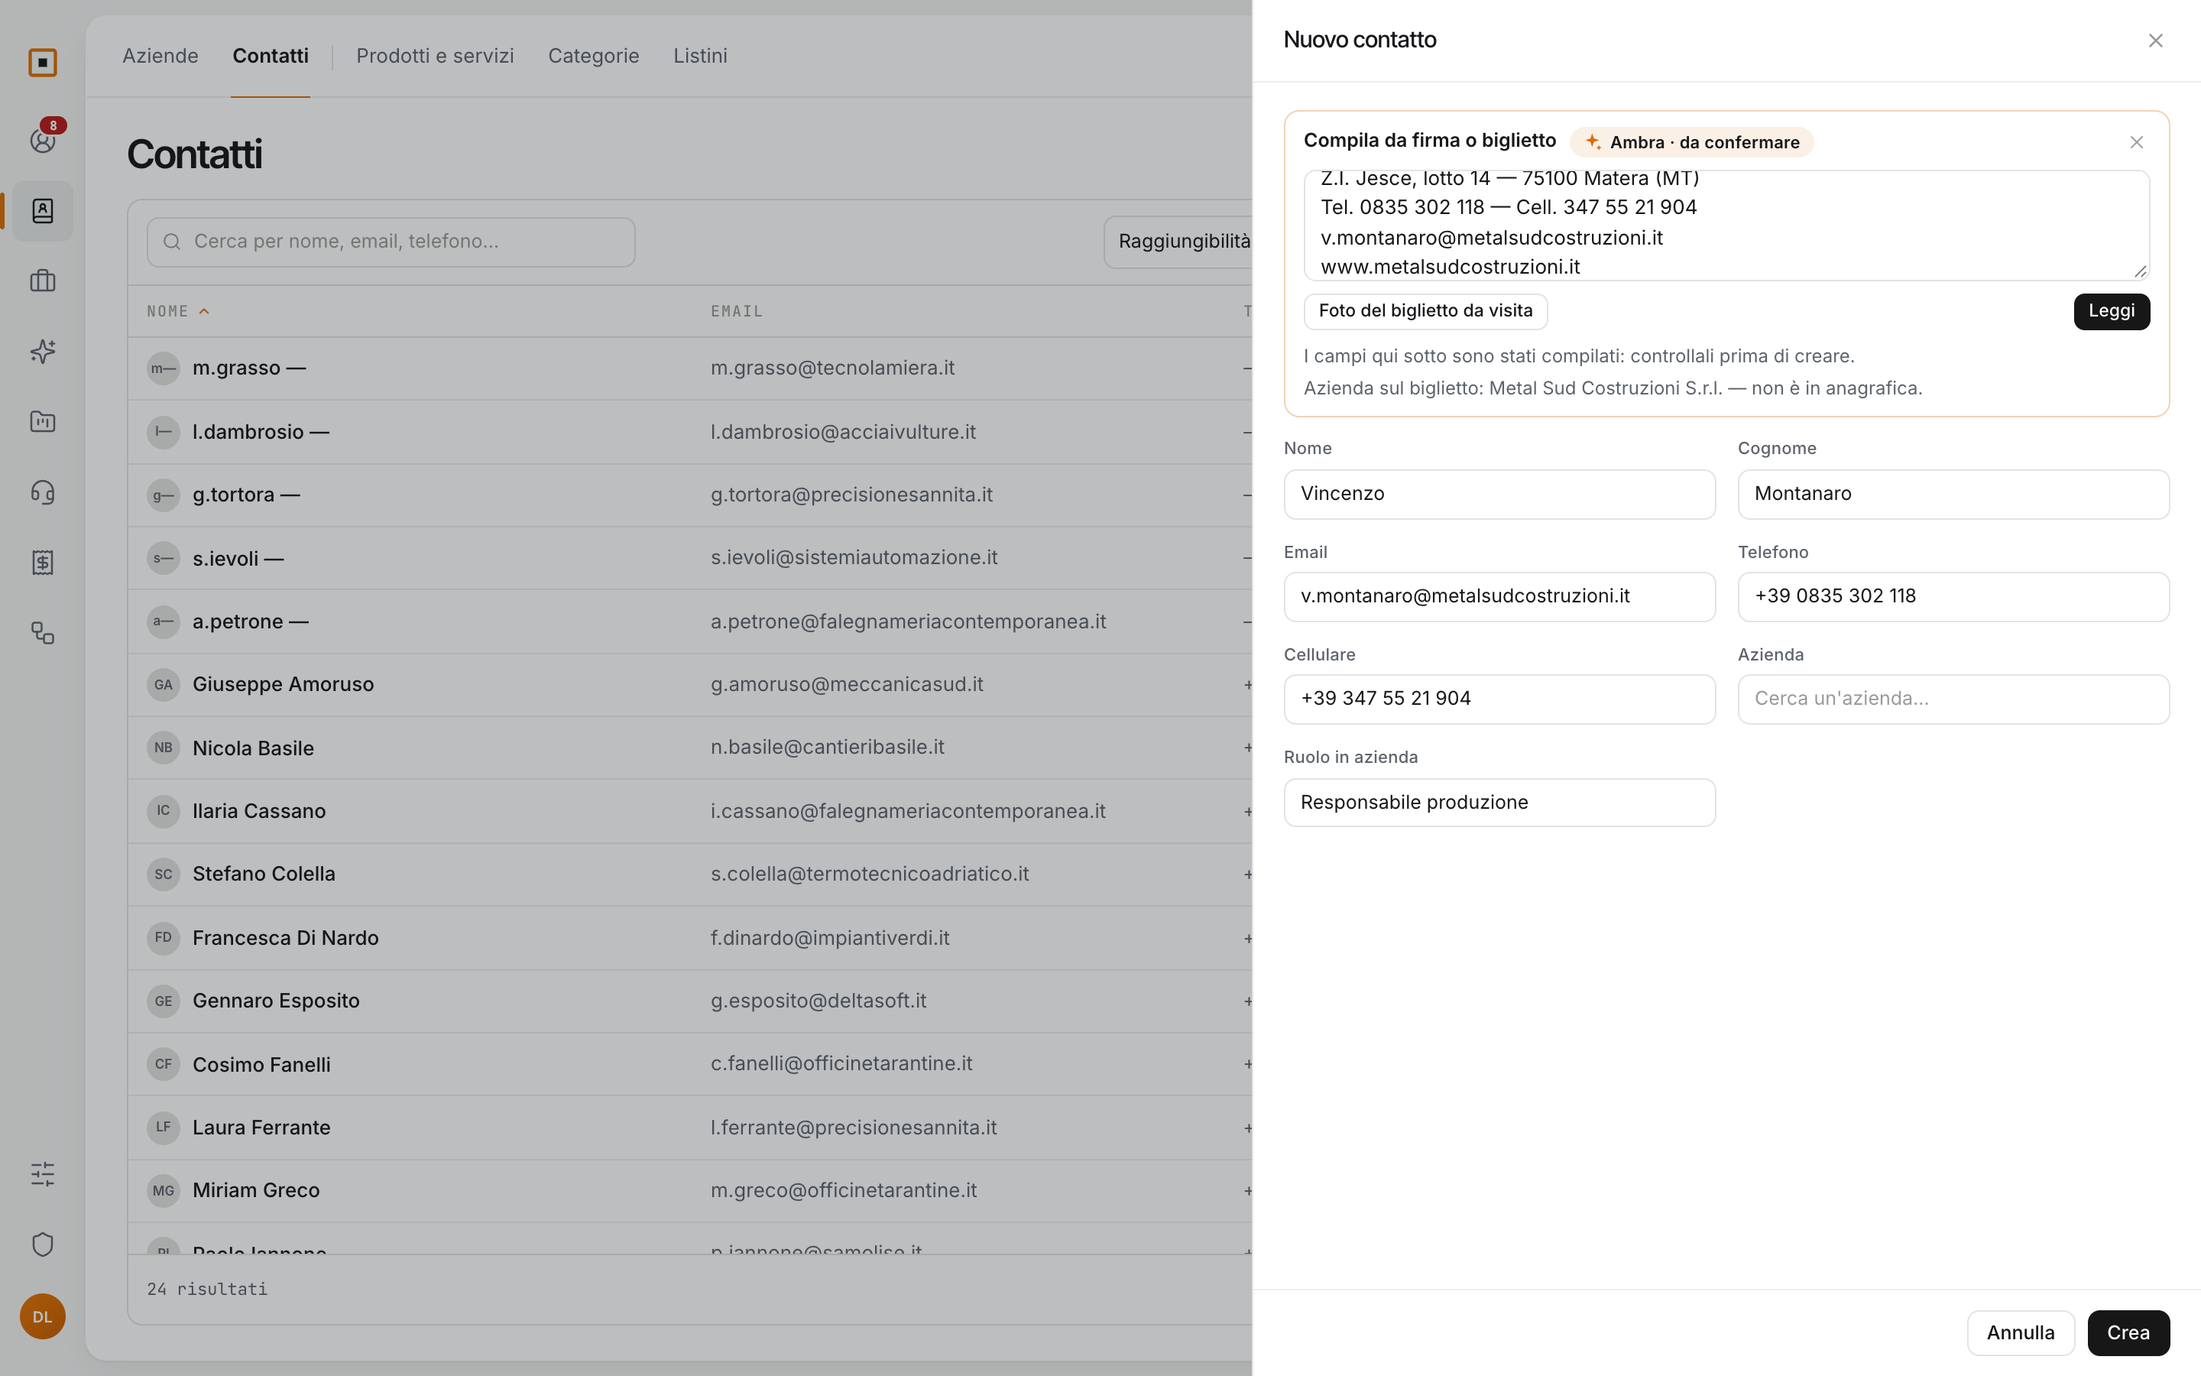Click the Crea button
The width and height of the screenshot is (2201, 1376).
tap(2128, 1332)
